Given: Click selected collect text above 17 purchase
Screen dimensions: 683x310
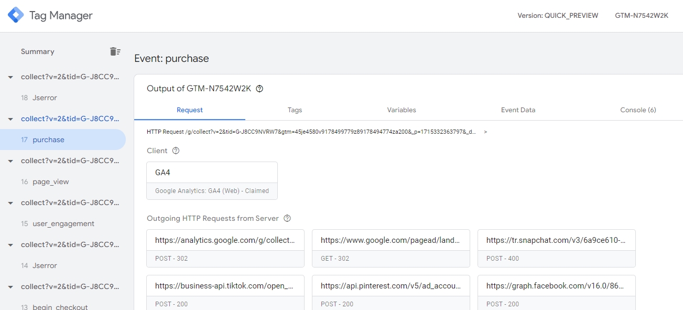Looking at the screenshot, I should [x=70, y=119].
